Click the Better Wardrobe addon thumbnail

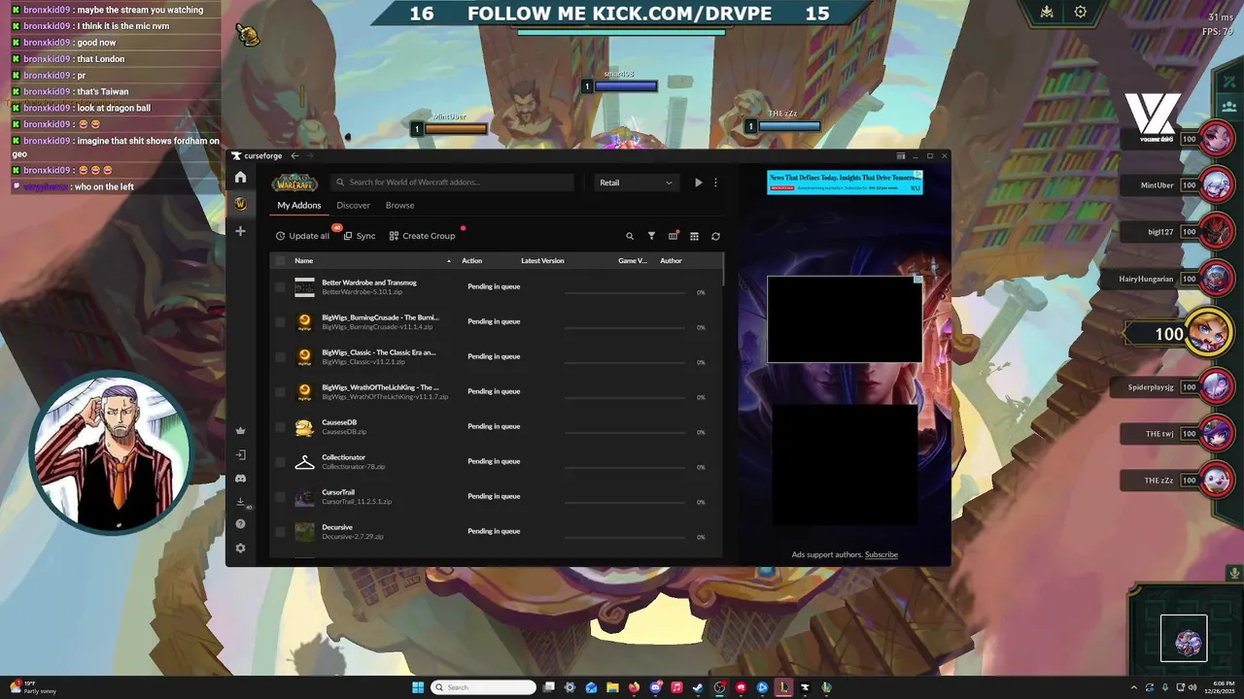point(305,286)
